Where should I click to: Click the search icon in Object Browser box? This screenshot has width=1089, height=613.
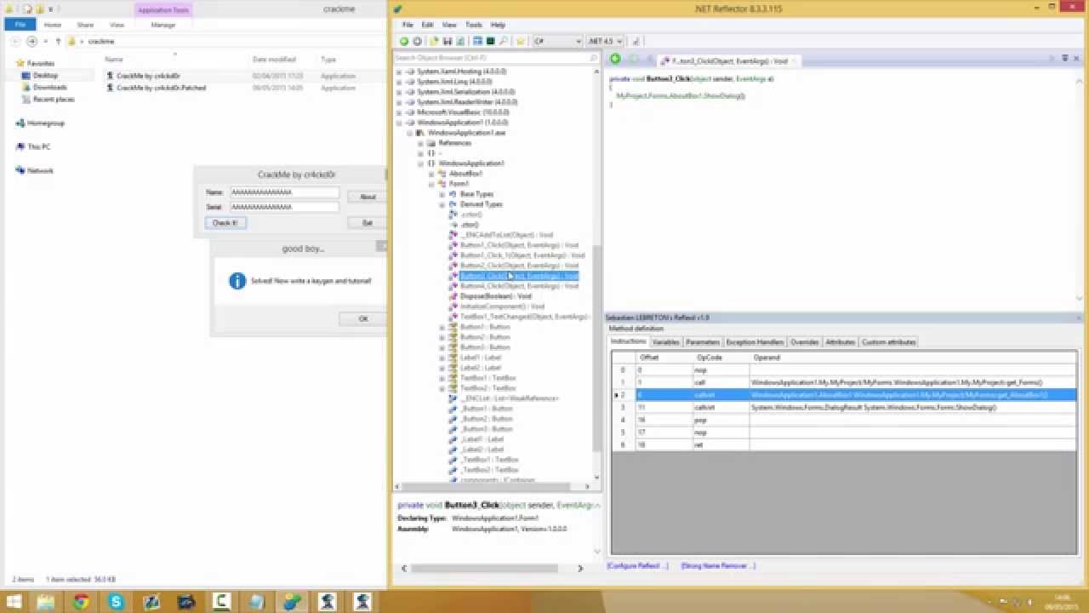[594, 58]
